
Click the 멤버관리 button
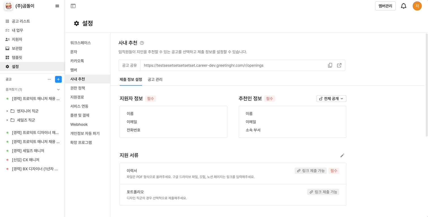click(x=385, y=6)
